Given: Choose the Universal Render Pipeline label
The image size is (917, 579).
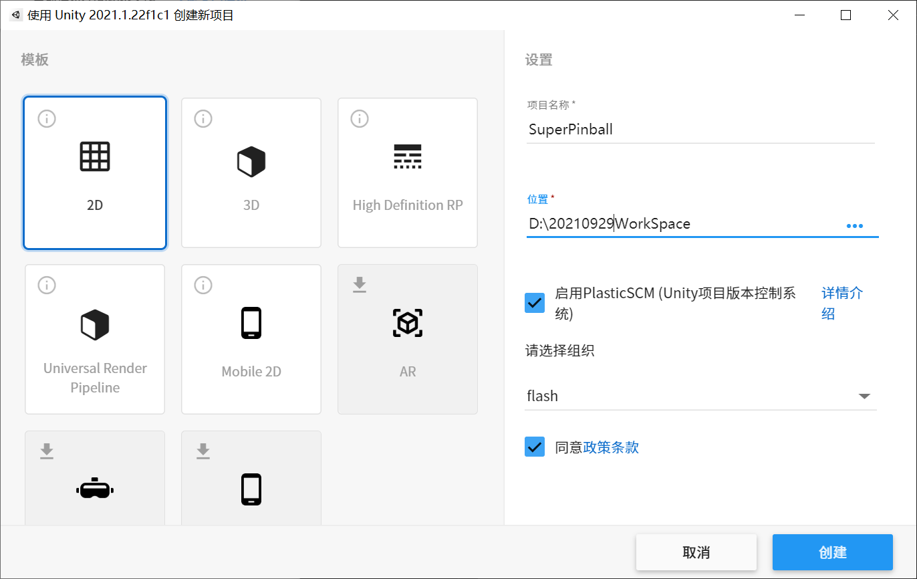Looking at the screenshot, I should click(x=95, y=378).
